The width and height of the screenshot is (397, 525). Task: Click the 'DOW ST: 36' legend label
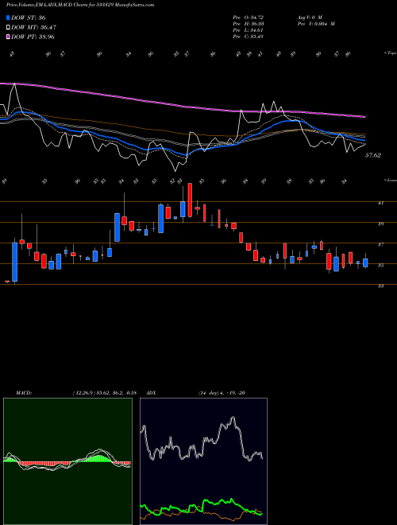point(29,17)
